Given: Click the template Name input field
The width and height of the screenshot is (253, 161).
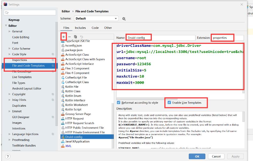Looking at the screenshot, I should click(161, 38).
